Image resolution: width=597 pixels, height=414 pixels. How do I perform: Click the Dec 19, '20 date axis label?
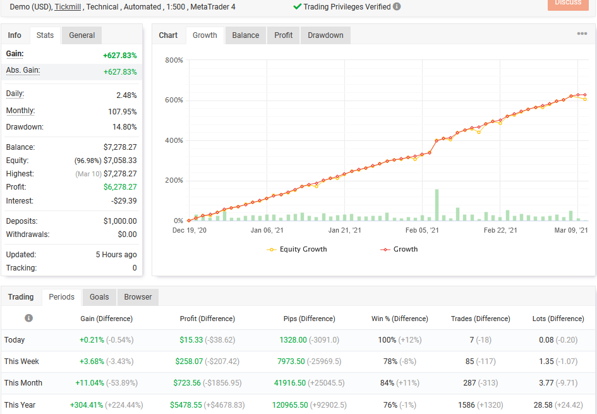point(190,230)
